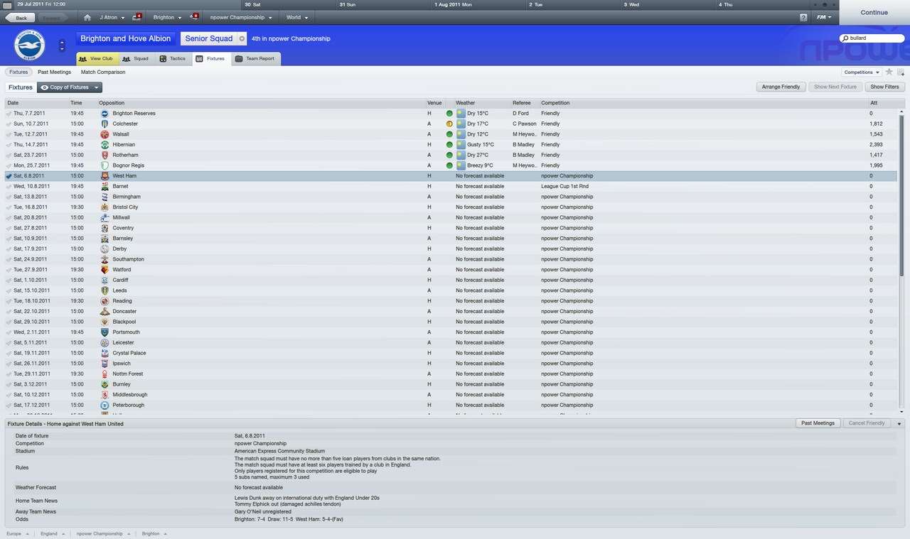
Task: Click the Southampton club badge
Action: point(105,259)
